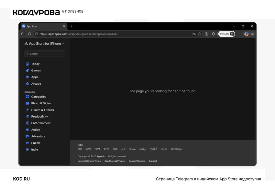
Task: Open the Copilot Чат button
Action: (249, 34)
